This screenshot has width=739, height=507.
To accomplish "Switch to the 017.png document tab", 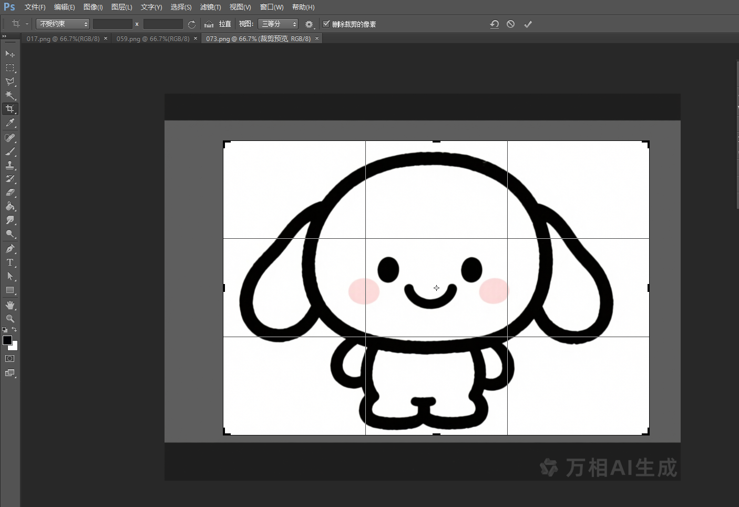I will tap(63, 39).
